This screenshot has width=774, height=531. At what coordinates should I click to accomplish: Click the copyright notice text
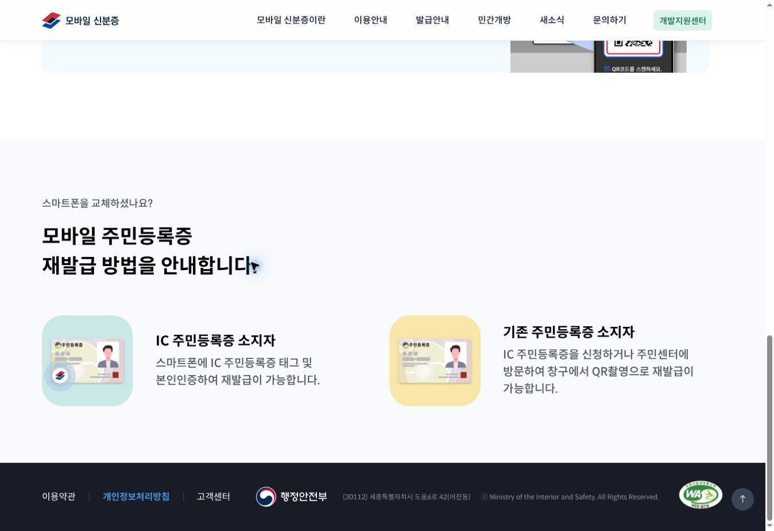click(x=570, y=497)
